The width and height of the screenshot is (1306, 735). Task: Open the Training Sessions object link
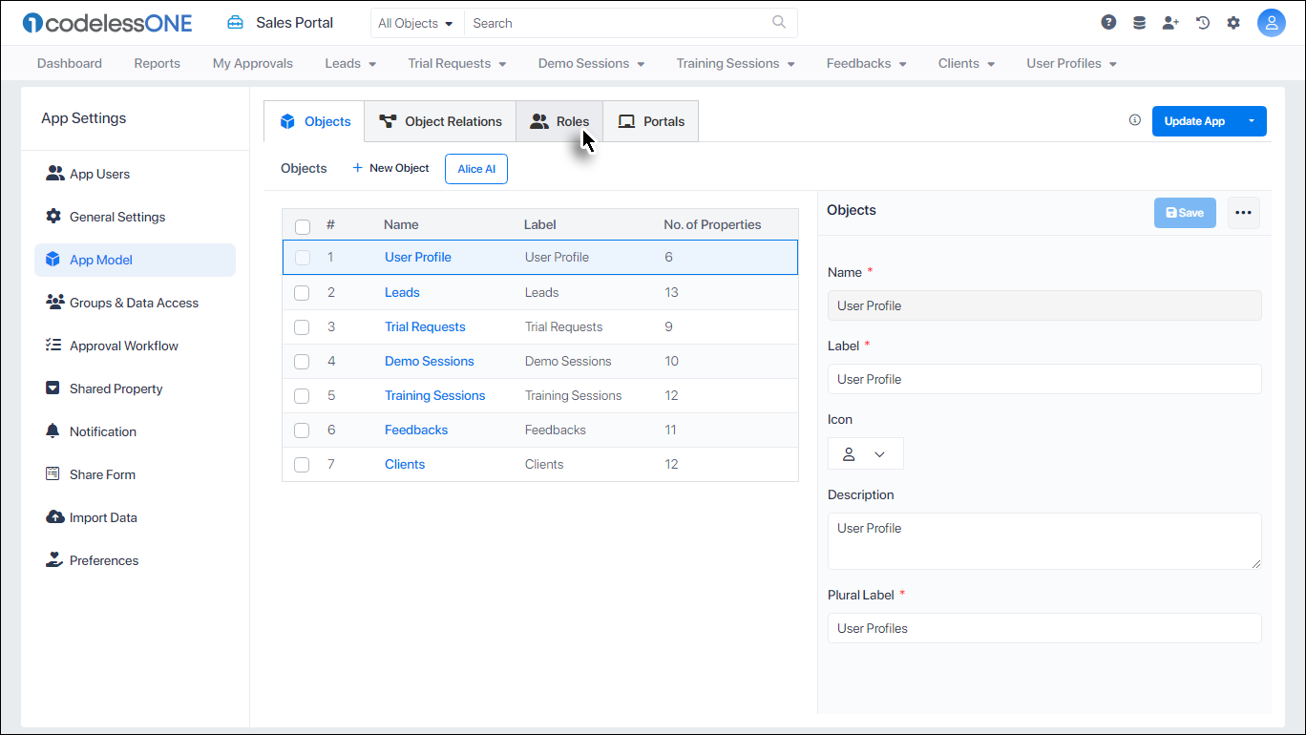[434, 395]
